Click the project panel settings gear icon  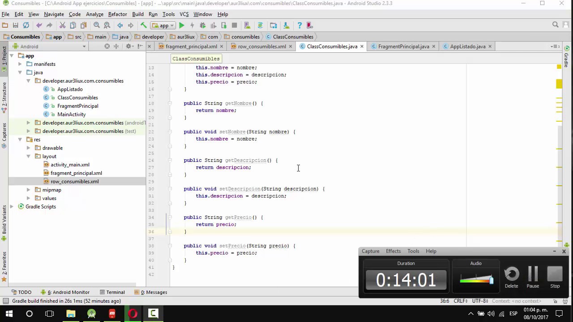[x=129, y=47]
